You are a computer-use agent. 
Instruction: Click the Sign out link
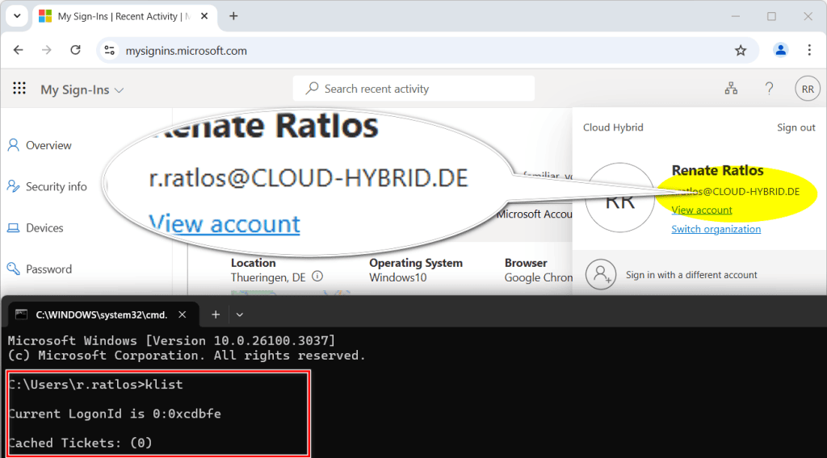tap(796, 127)
